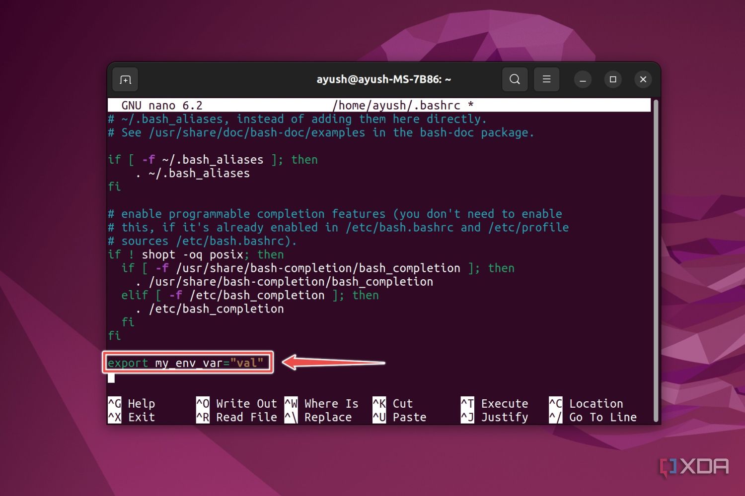Click the '. /usr/share/bash-completion/bash_completion' source line
This screenshot has width=745, height=496.
point(284,282)
